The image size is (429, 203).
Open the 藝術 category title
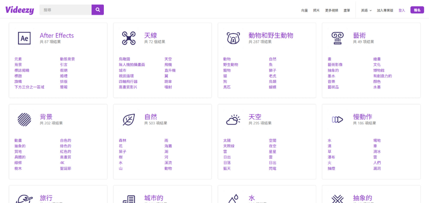(x=360, y=36)
